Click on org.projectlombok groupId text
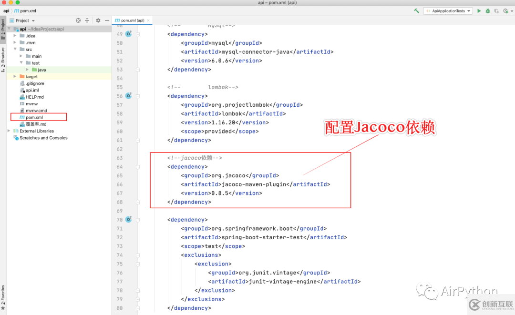Screen dimensions: 515x315 [240, 105]
